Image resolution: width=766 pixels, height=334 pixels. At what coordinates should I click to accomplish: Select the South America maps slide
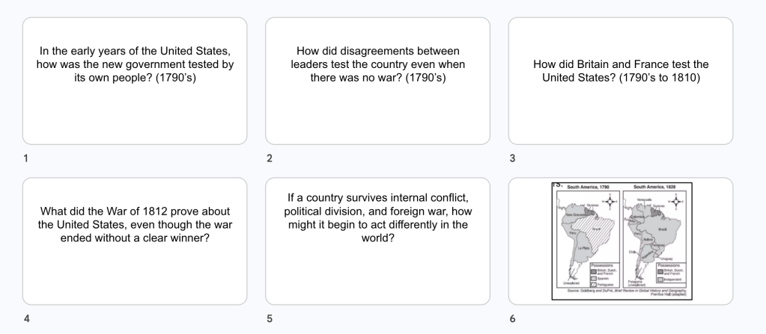pos(621,241)
